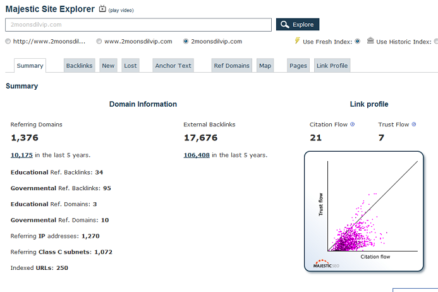Click the Trust flow vs Citation flow chart
Screen dimensions: 438x292
(x=363, y=211)
